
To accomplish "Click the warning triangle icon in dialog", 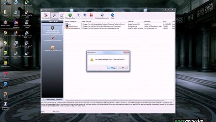I will pyautogui.click(x=92, y=60).
